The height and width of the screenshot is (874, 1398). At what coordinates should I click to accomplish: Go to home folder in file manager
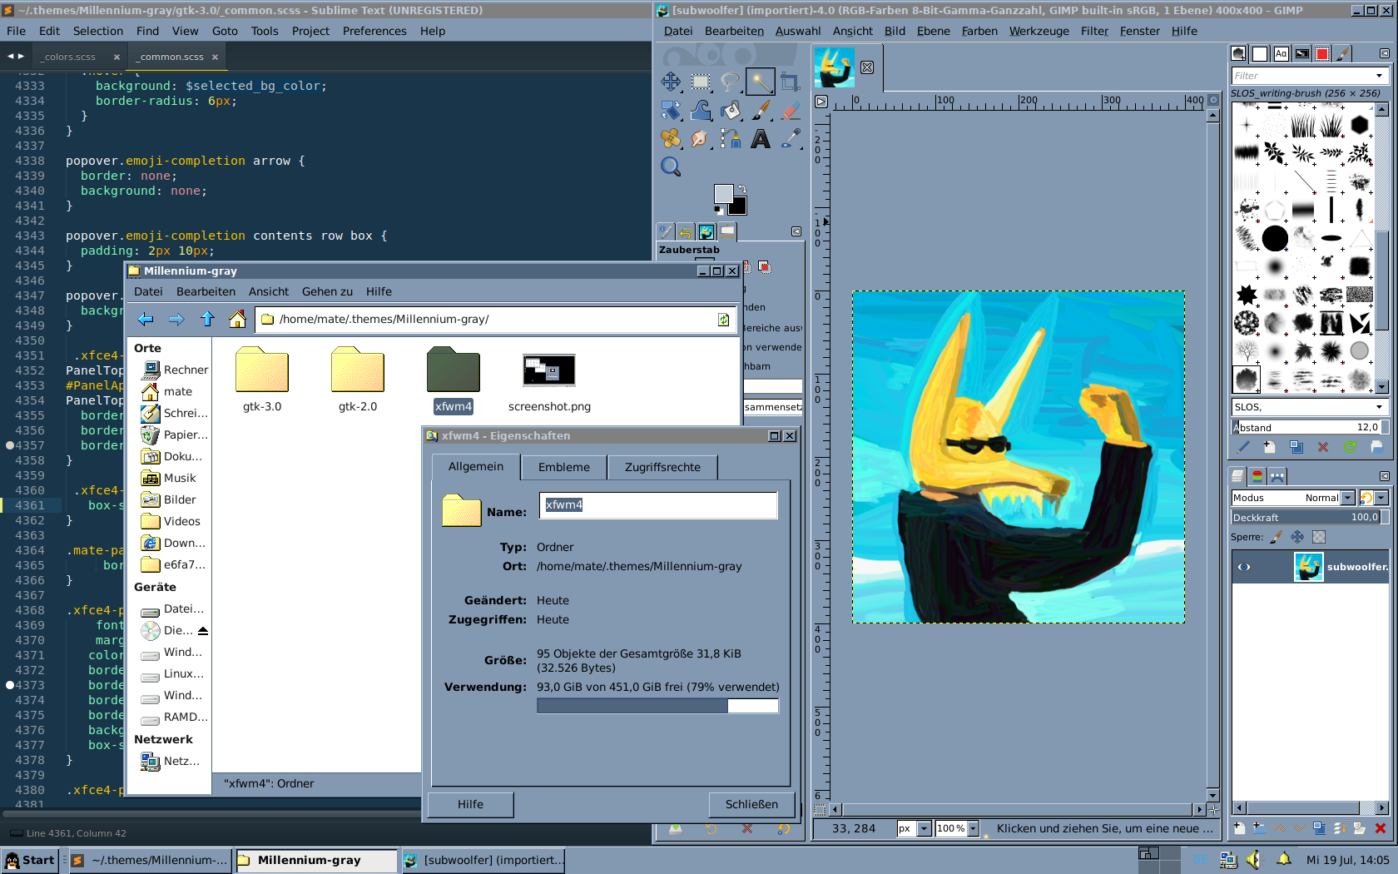pos(237,319)
